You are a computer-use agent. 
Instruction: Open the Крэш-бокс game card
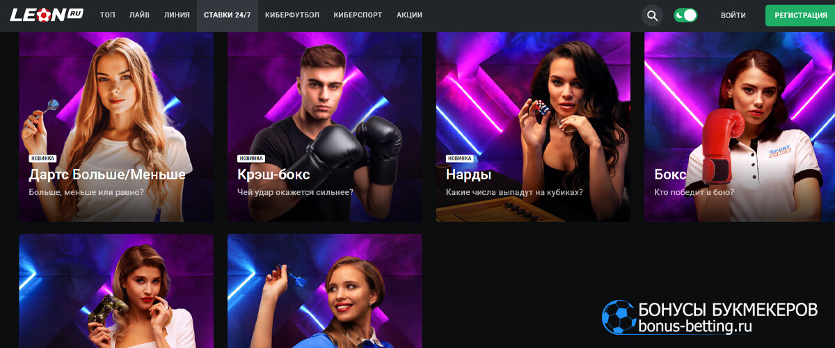point(324,127)
